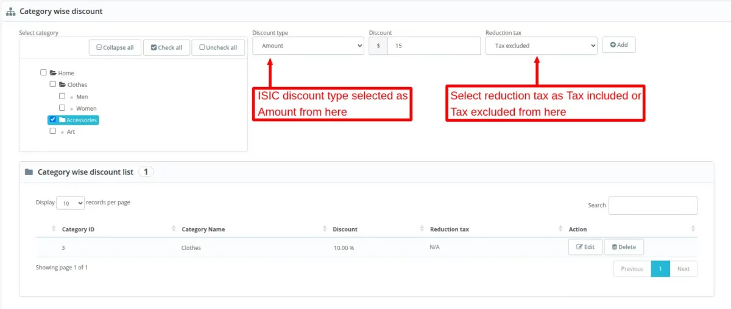
Task: Uncheck the Accessories category checkbox
Action: pos(53,119)
